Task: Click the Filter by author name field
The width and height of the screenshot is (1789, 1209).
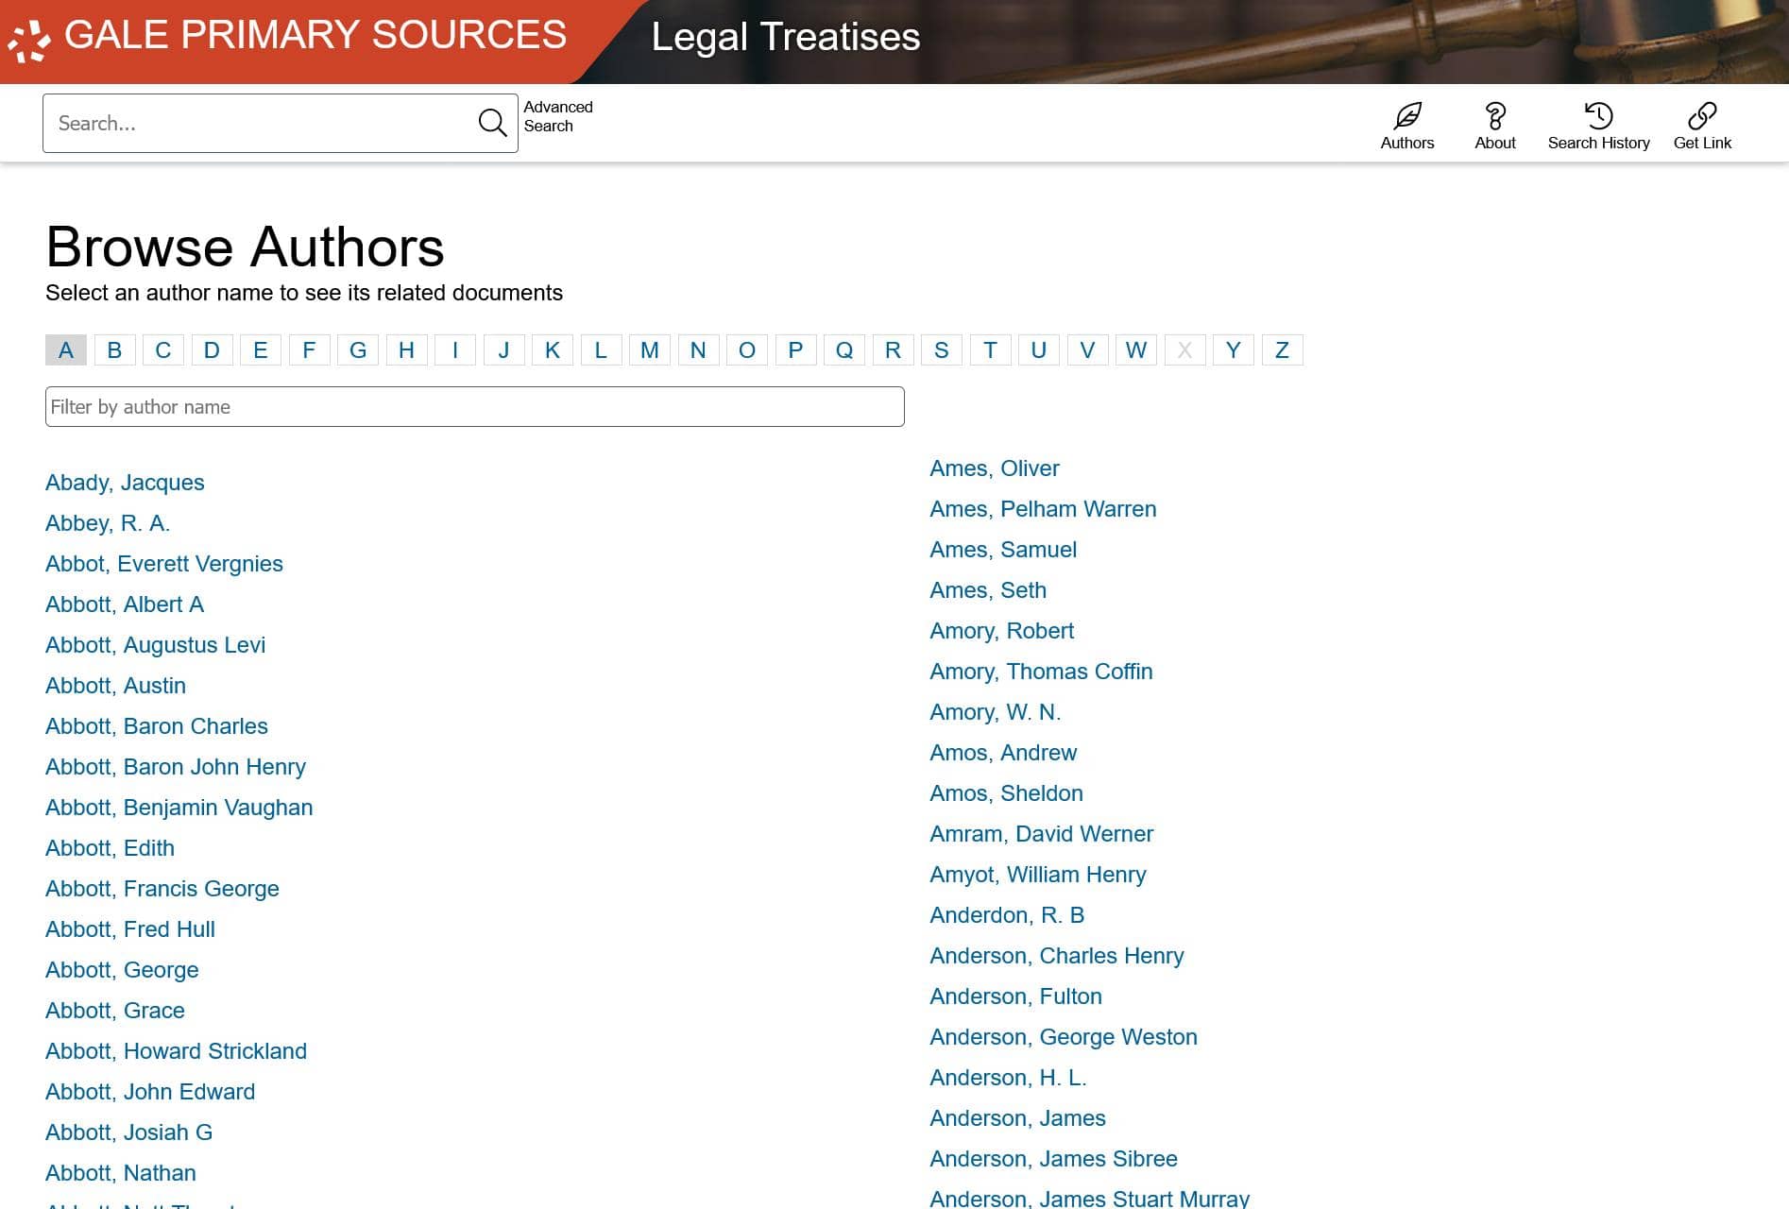Action: coord(475,406)
